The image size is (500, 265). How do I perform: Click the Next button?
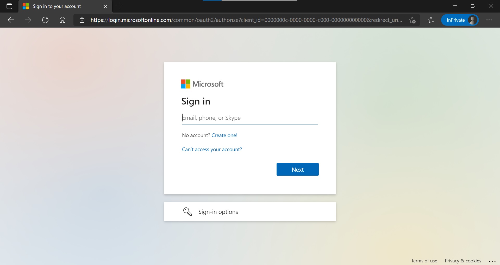297,169
